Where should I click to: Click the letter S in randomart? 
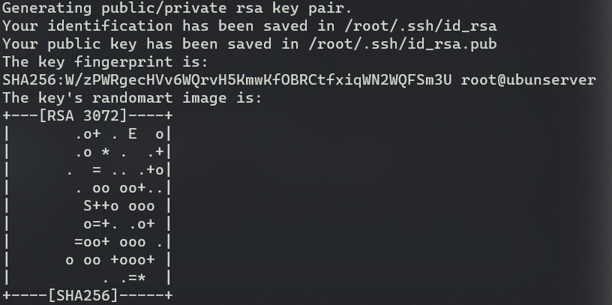(88, 206)
